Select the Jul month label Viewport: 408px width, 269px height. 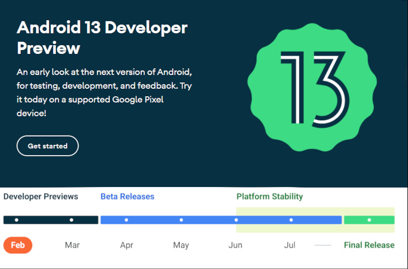[x=290, y=245]
